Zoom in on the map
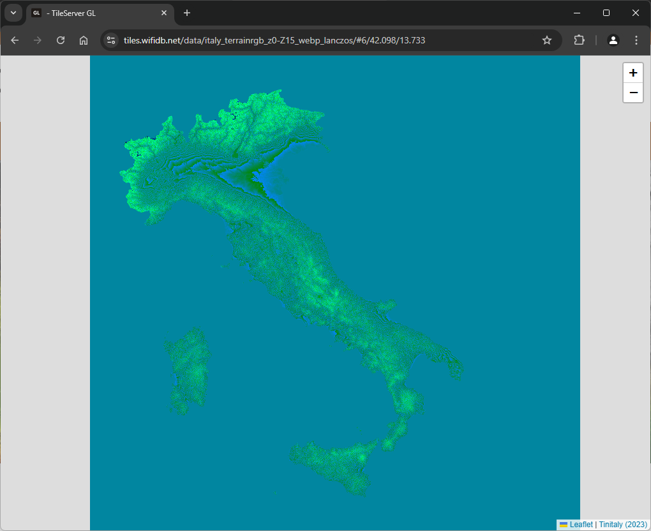Image resolution: width=651 pixels, height=531 pixels. coord(632,73)
